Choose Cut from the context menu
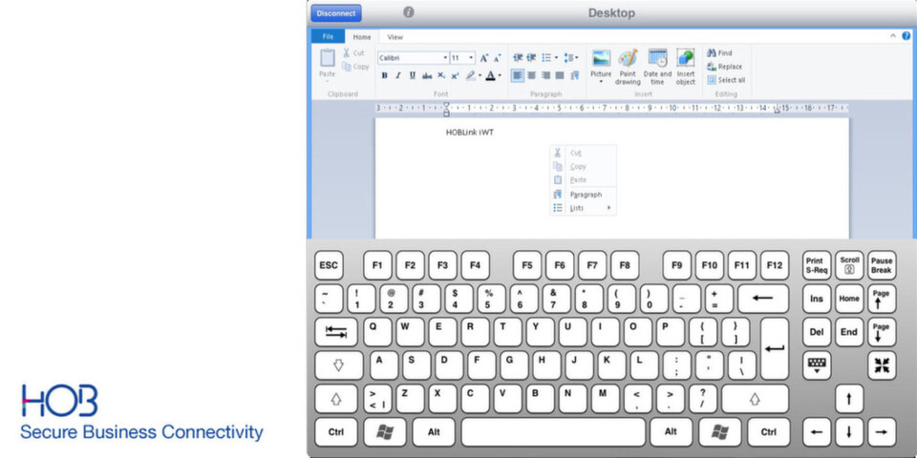The image size is (917, 458). pos(583,153)
